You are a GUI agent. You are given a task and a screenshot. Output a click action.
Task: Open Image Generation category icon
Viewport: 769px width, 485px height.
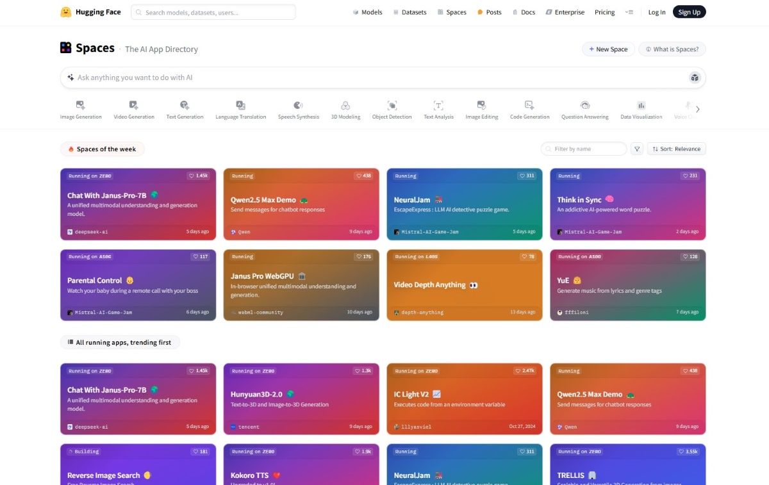[x=81, y=105]
